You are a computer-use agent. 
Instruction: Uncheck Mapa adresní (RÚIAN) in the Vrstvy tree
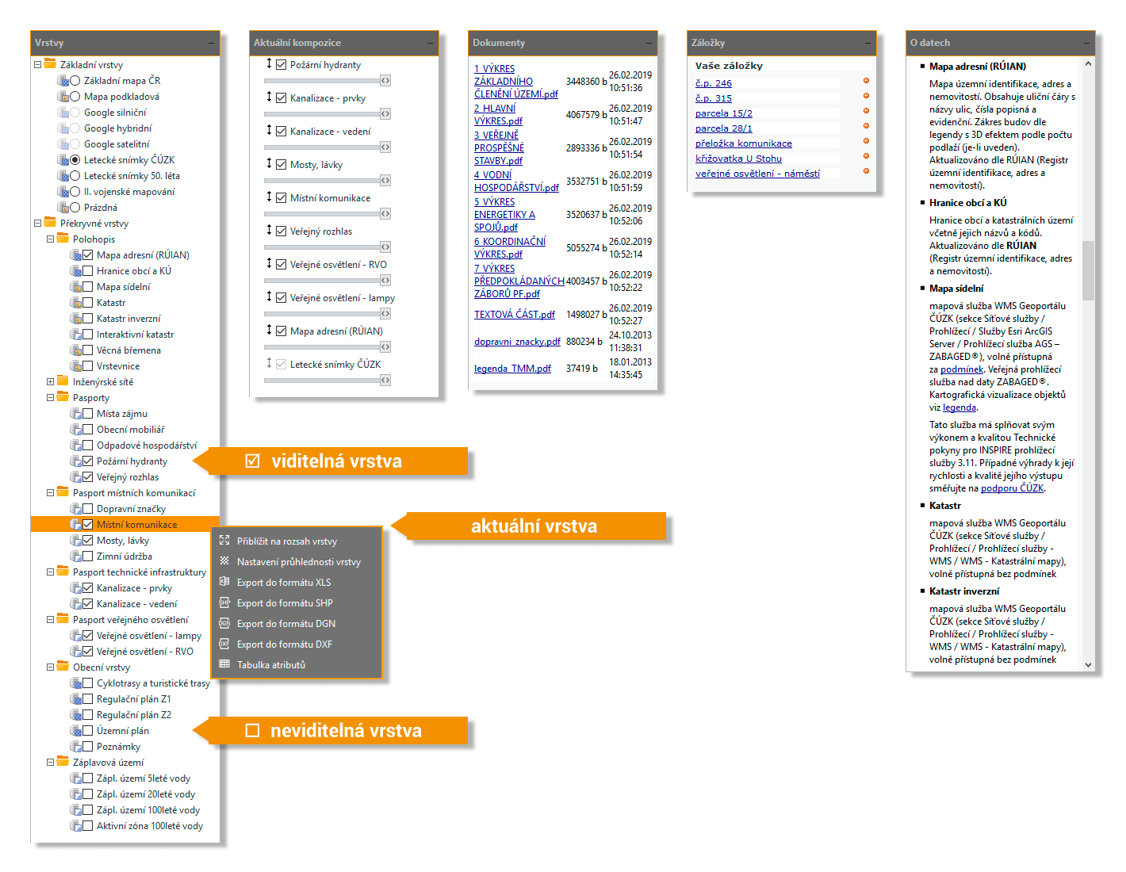coord(88,255)
